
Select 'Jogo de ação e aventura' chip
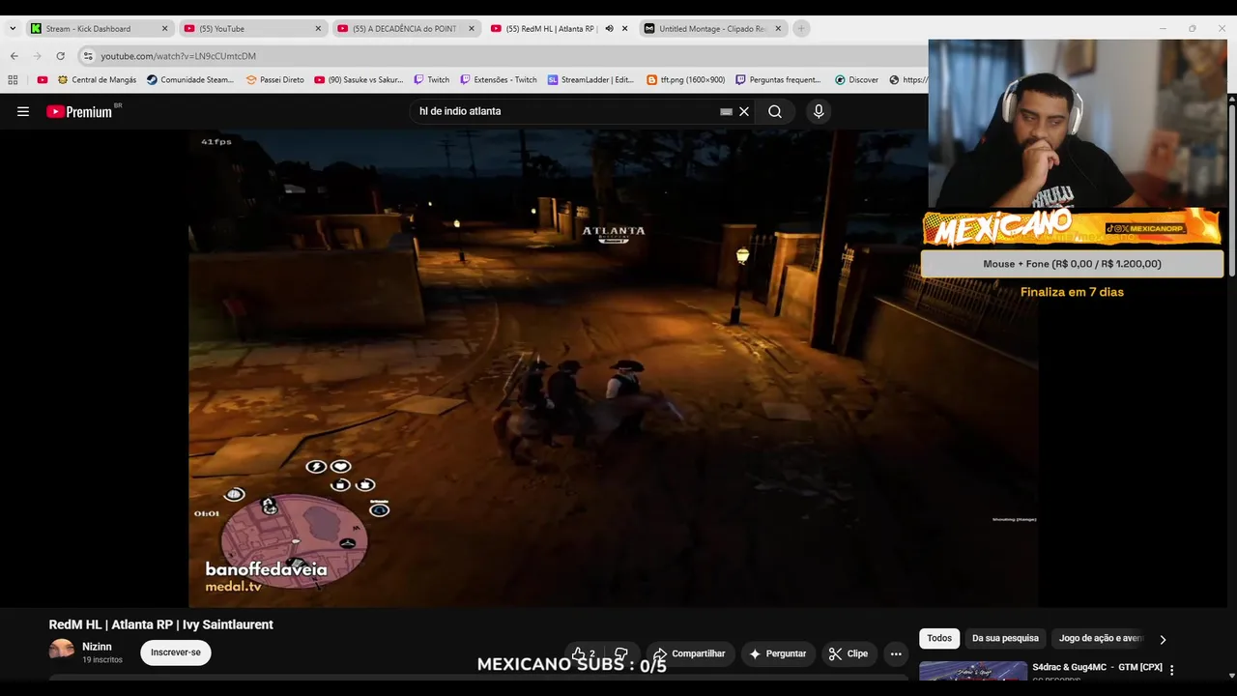point(1101,638)
